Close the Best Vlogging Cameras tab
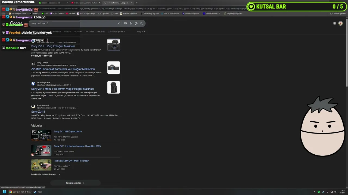Viewport: 348px width, 195px height. click(100, 3)
